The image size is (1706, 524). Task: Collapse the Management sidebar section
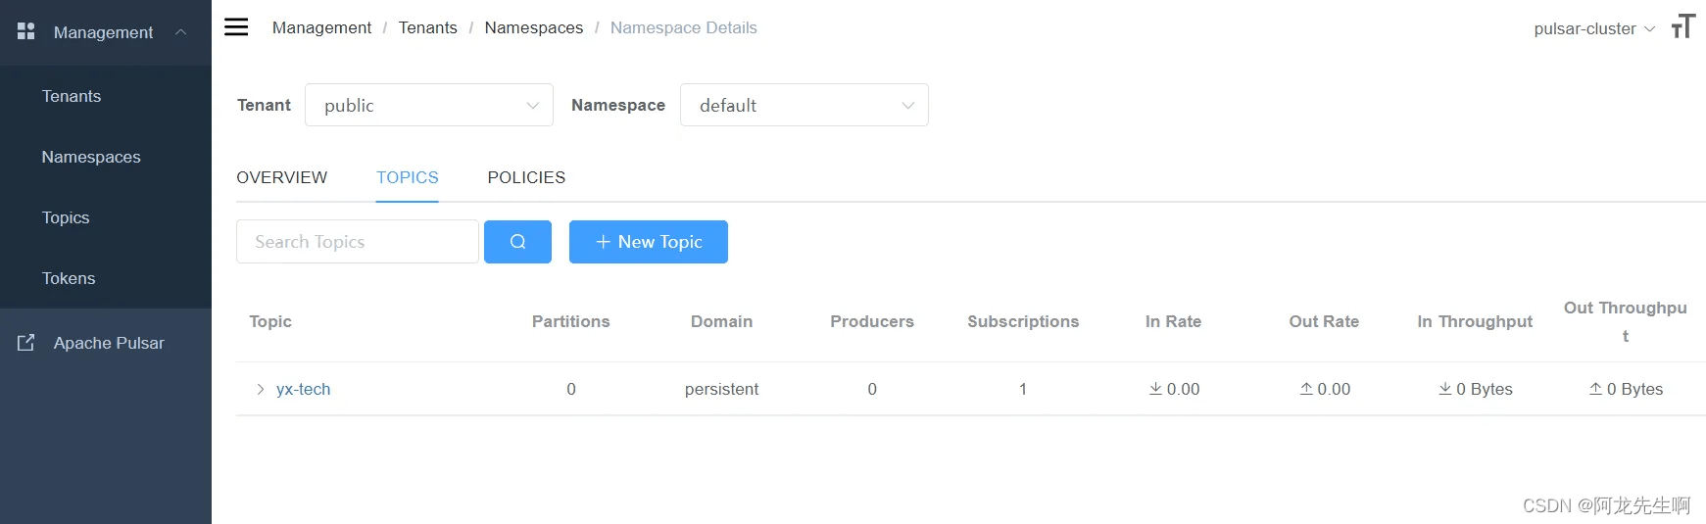(x=180, y=32)
